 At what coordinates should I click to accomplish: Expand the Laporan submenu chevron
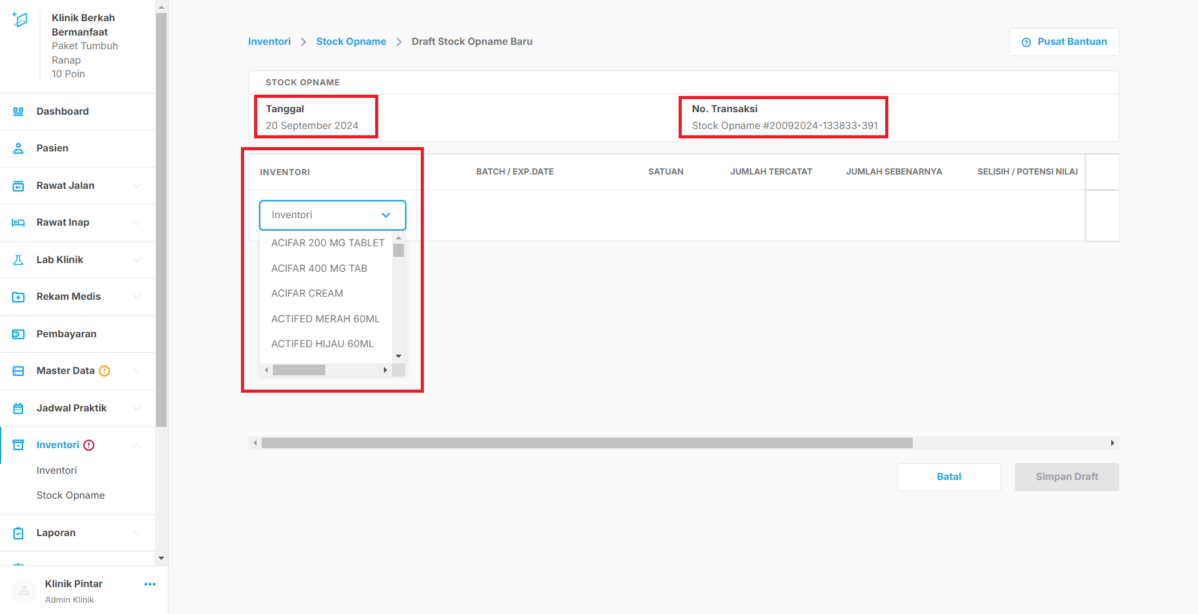[x=137, y=533]
